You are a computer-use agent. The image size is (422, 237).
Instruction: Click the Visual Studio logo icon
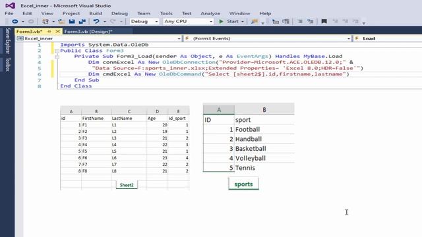pos(11,5)
